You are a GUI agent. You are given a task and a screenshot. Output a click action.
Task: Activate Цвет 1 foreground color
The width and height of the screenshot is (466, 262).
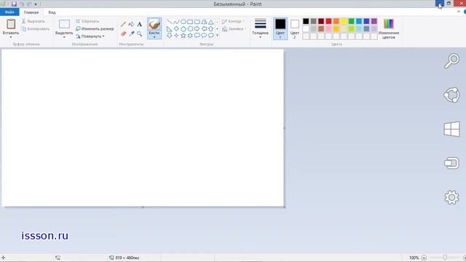280,28
